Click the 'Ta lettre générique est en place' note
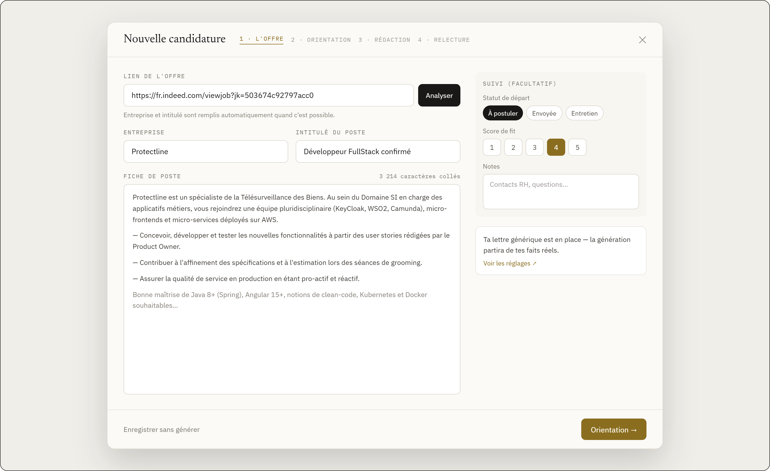Image resolution: width=770 pixels, height=471 pixels. click(557, 245)
